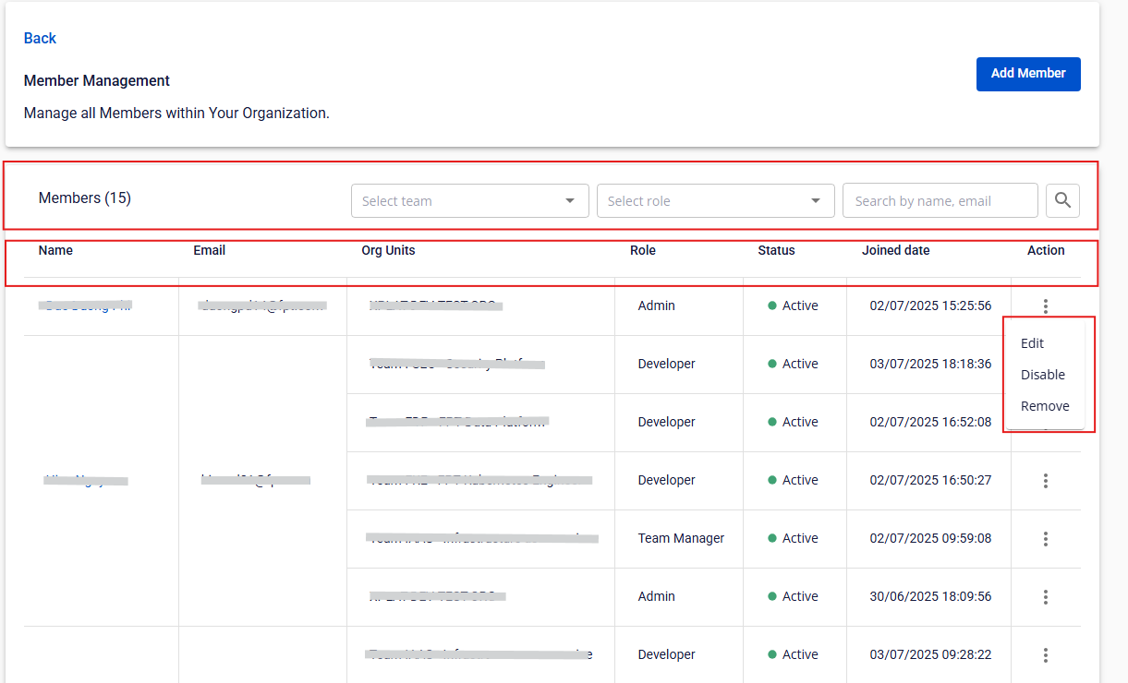Open three-dot menu for the Team Manager row
This screenshot has width=1128, height=683.
pyautogui.click(x=1045, y=539)
